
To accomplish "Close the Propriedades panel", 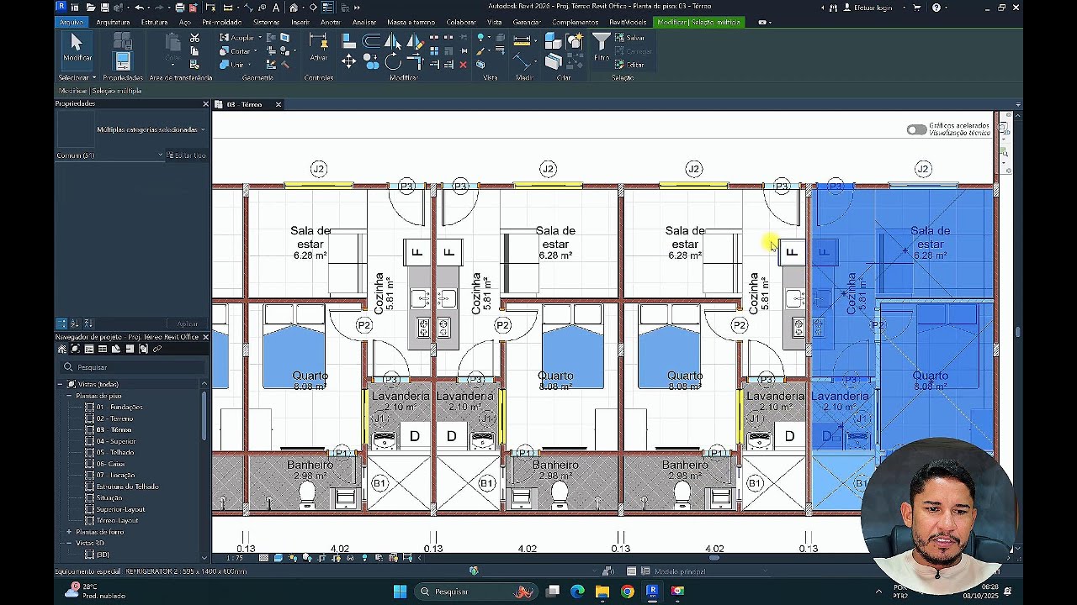I will coord(205,103).
